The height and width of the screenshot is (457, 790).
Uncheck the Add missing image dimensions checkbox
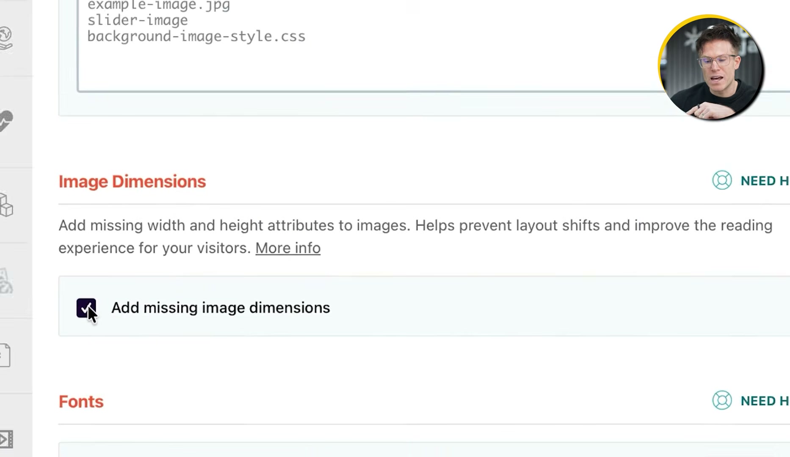[x=87, y=308]
